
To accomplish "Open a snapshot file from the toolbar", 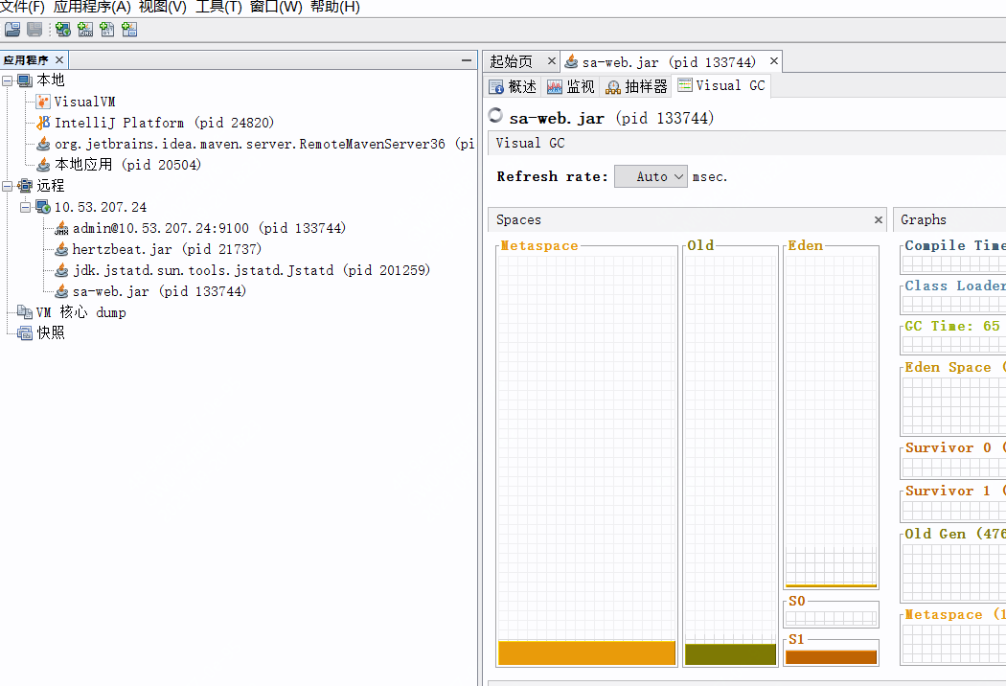I will (12, 29).
